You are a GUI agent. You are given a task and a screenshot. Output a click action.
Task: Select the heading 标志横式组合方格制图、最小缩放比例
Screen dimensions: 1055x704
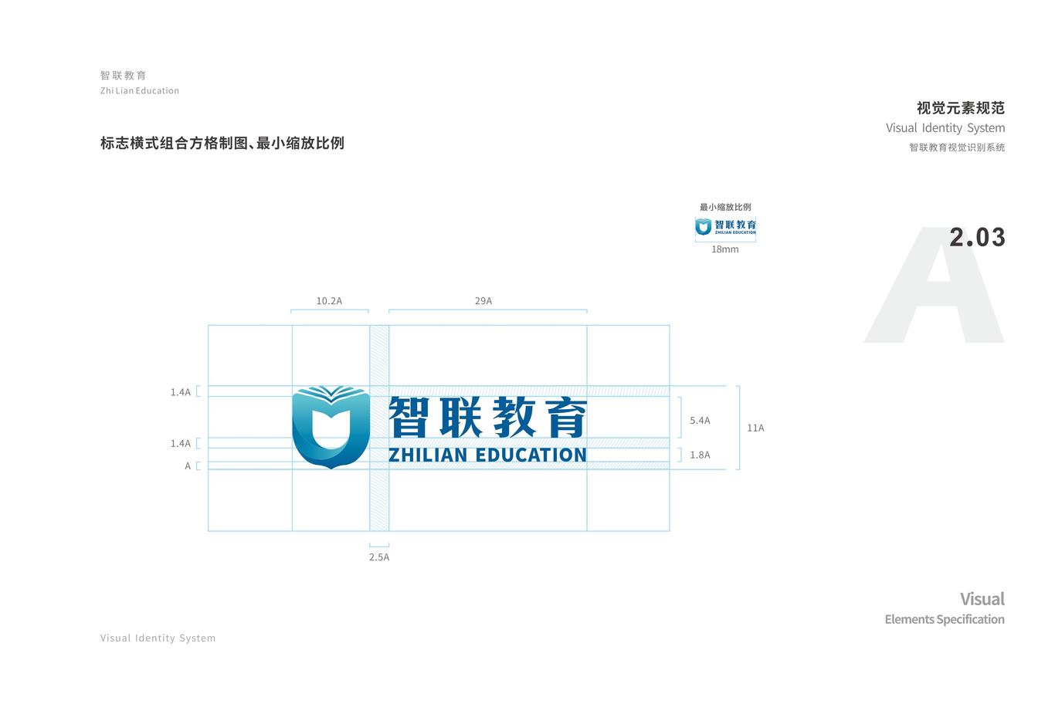click(222, 143)
